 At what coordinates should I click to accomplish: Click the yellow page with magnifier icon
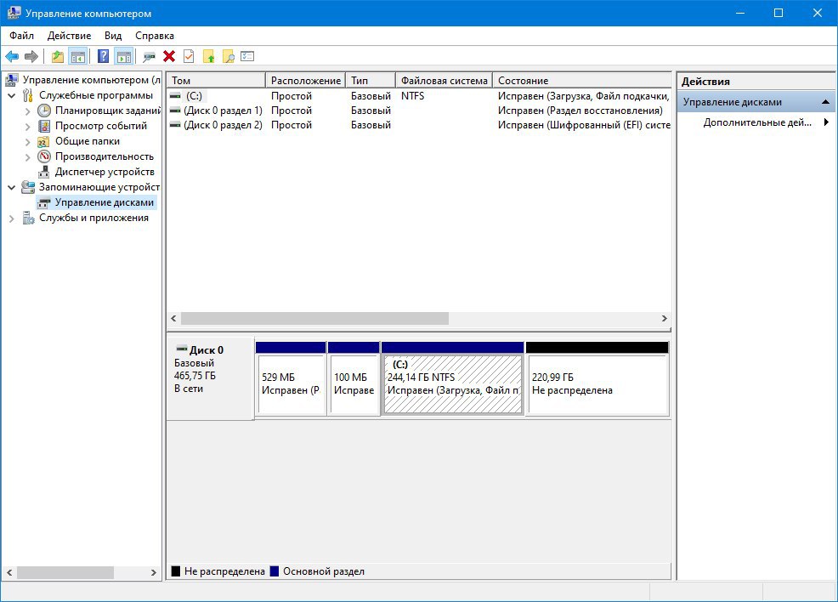(229, 56)
